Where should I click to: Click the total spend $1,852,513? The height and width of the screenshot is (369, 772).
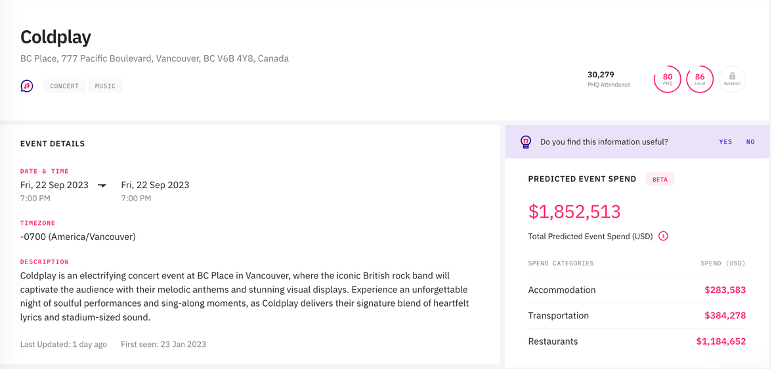574,212
